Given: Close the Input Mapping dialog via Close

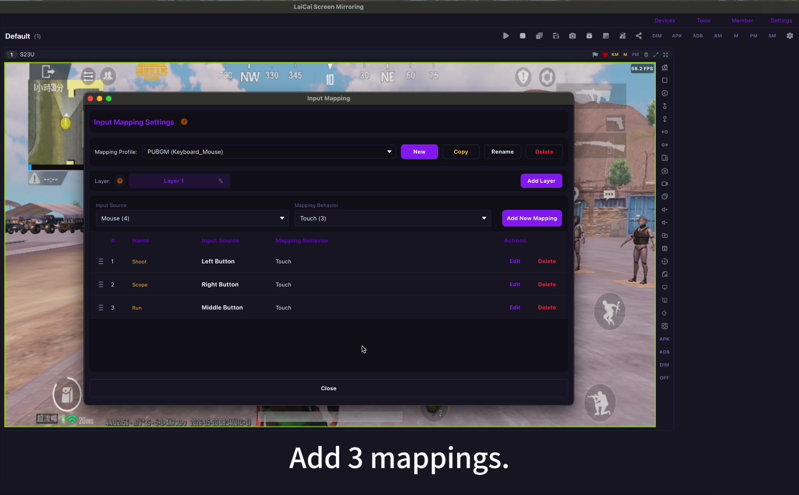Looking at the screenshot, I should [329, 388].
